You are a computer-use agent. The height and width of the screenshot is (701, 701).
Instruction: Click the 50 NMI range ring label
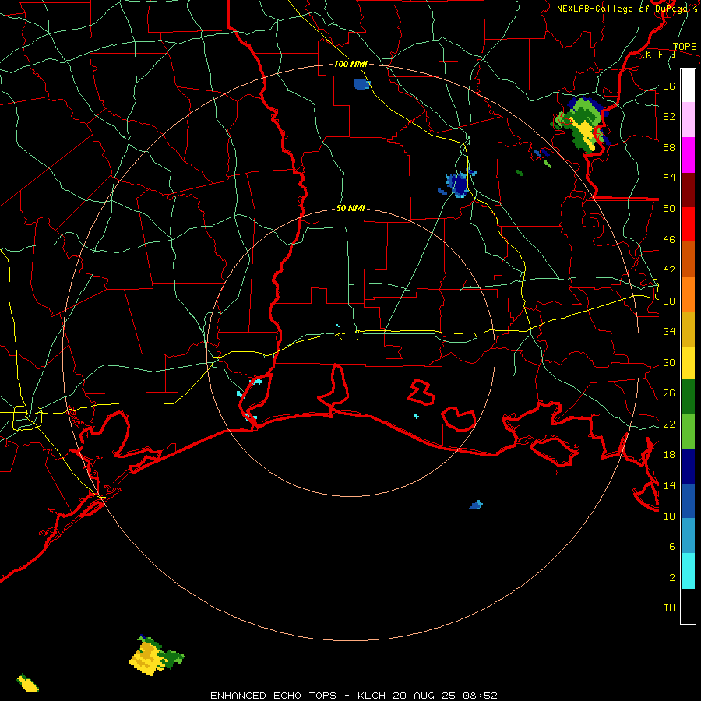(350, 208)
